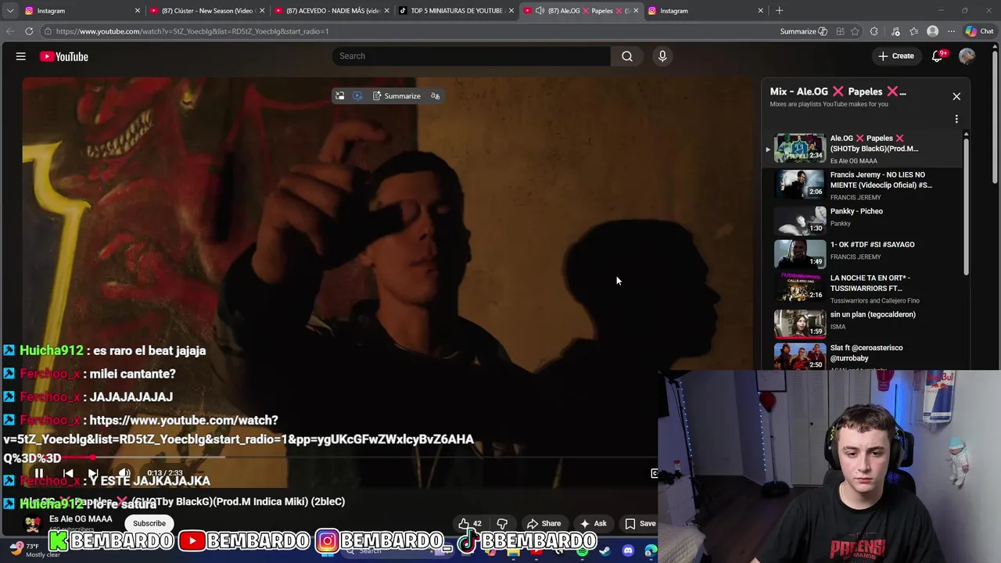Screen dimensions: 1001x563
Task: Share the video via Share button
Action: (x=544, y=524)
